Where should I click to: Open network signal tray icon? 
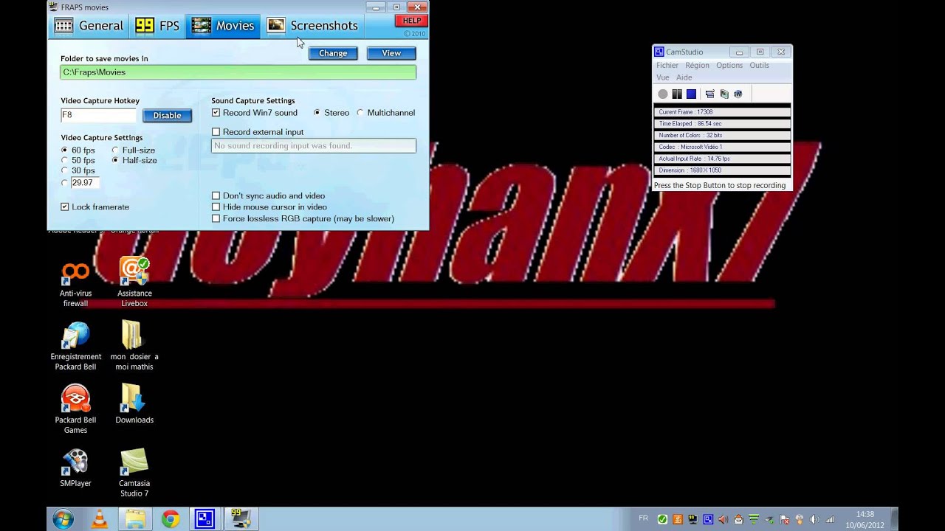click(830, 519)
